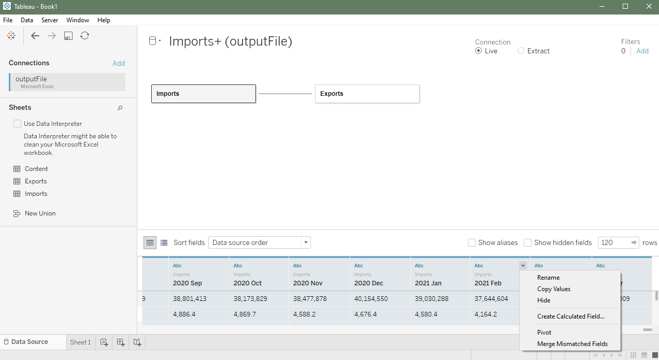Enable the Use Data Interpreter checkbox
Image resolution: width=659 pixels, height=360 pixels.
18,124
